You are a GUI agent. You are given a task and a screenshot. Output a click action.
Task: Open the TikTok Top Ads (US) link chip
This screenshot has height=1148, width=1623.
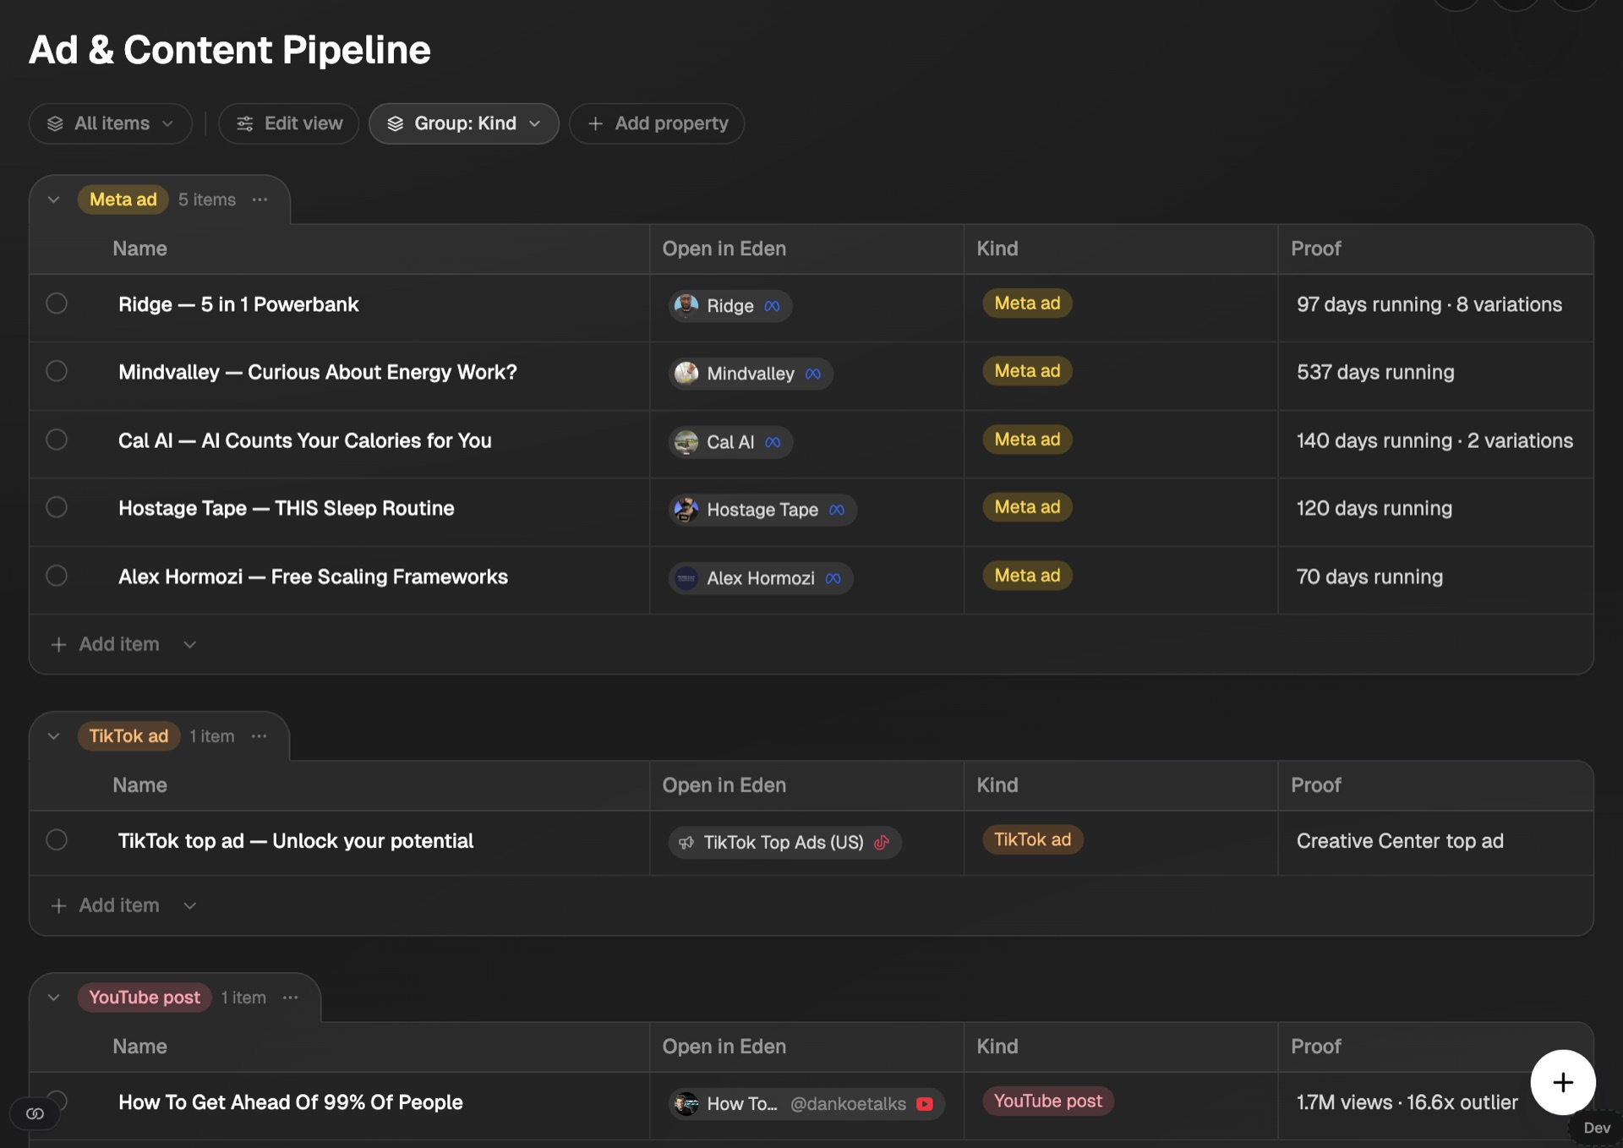tap(785, 842)
